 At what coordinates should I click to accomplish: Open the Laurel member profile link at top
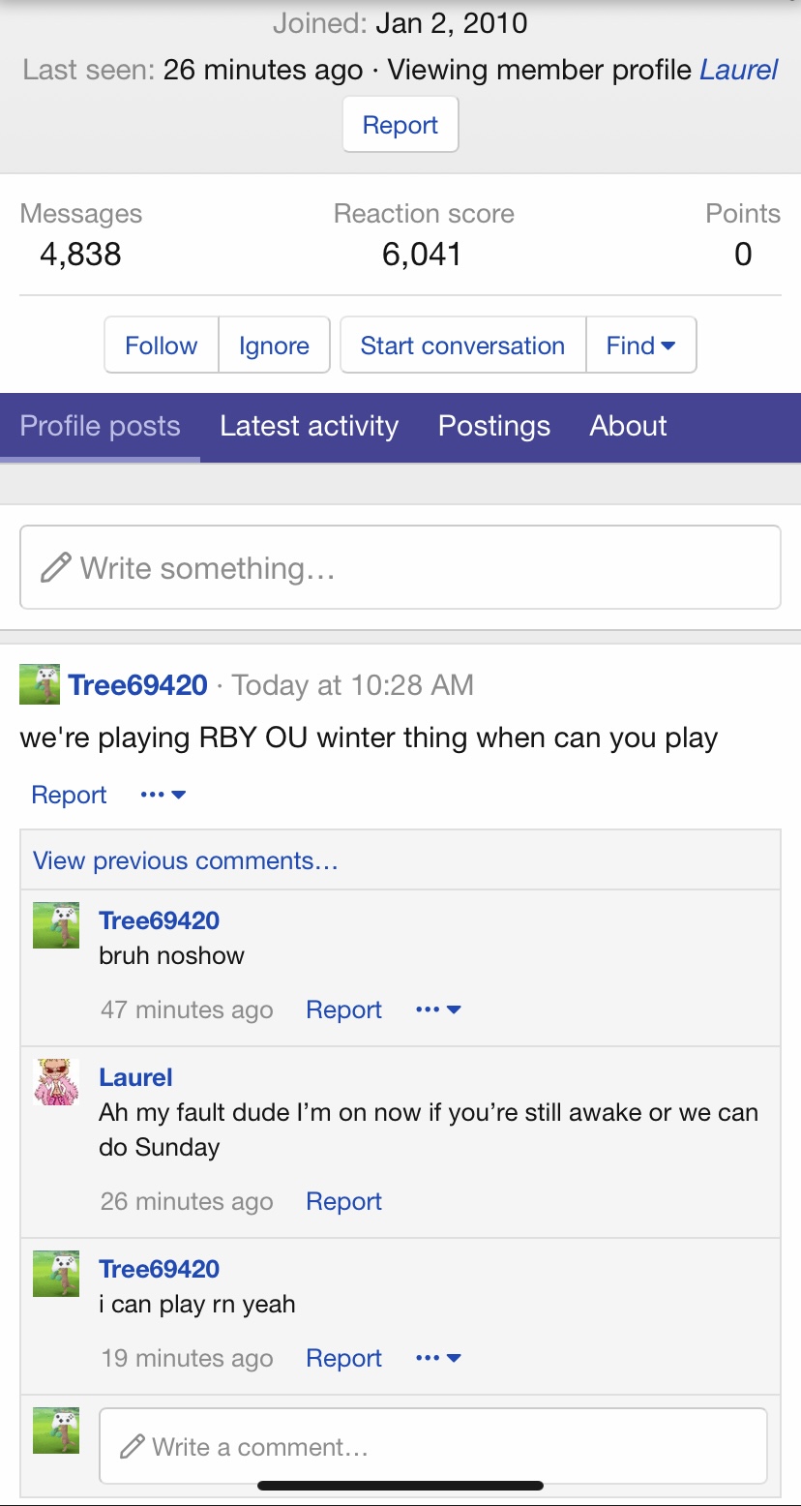point(739,70)
